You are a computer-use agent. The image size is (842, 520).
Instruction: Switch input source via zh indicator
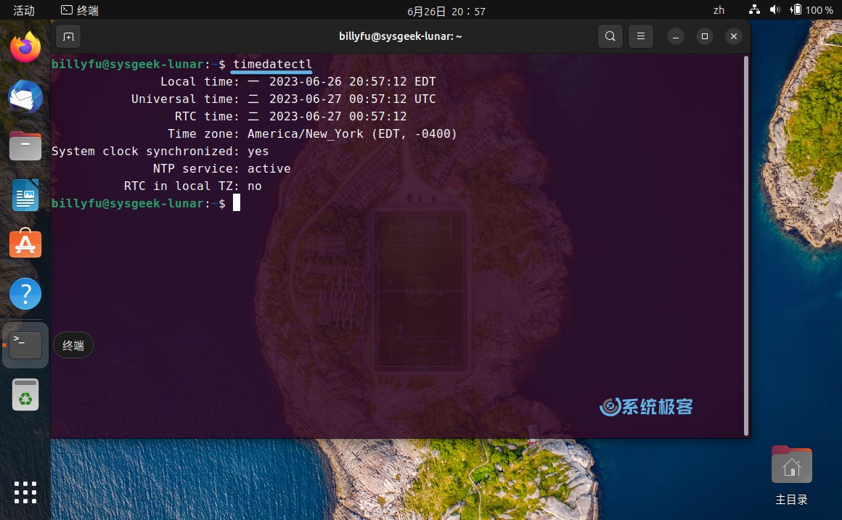pos(719,10)
